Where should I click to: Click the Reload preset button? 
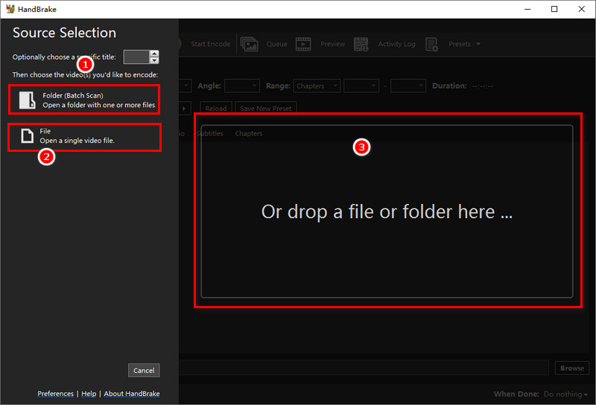point(216,108)
